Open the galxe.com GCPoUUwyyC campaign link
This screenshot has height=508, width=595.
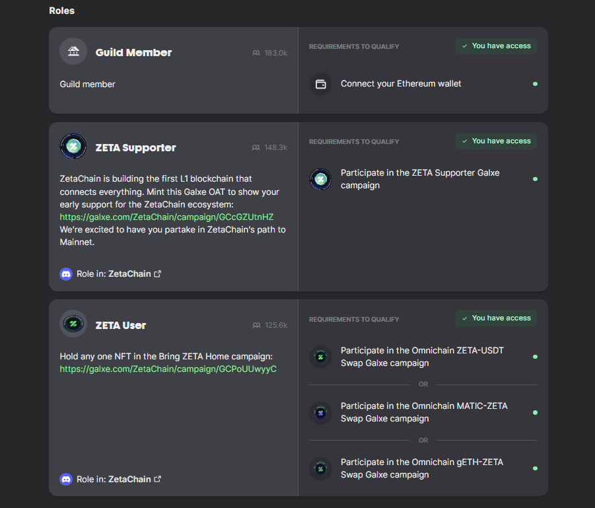[168, 369]
